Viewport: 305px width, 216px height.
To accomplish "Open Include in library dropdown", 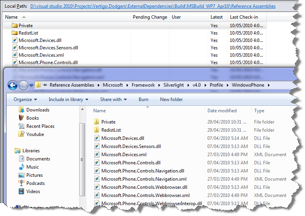I will [68, 99].
